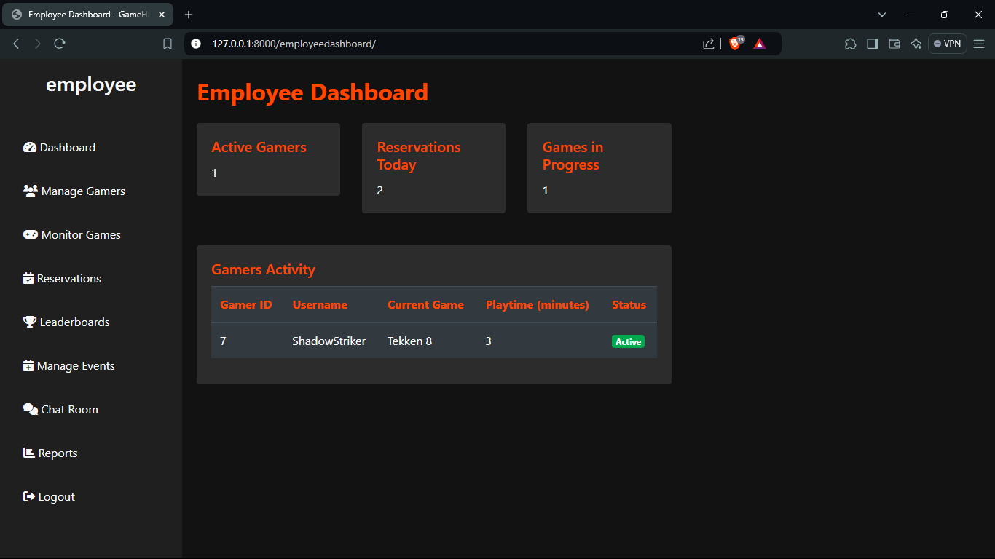Click the share page icon
The width and height of the screenshot is (995, 559).
[x=708, y=44]
